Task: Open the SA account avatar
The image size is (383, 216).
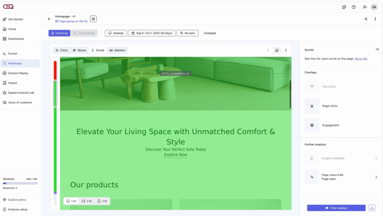Action: [374, 7]
